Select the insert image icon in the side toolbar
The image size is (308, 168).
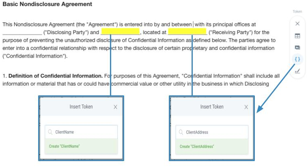coord(297,47)
